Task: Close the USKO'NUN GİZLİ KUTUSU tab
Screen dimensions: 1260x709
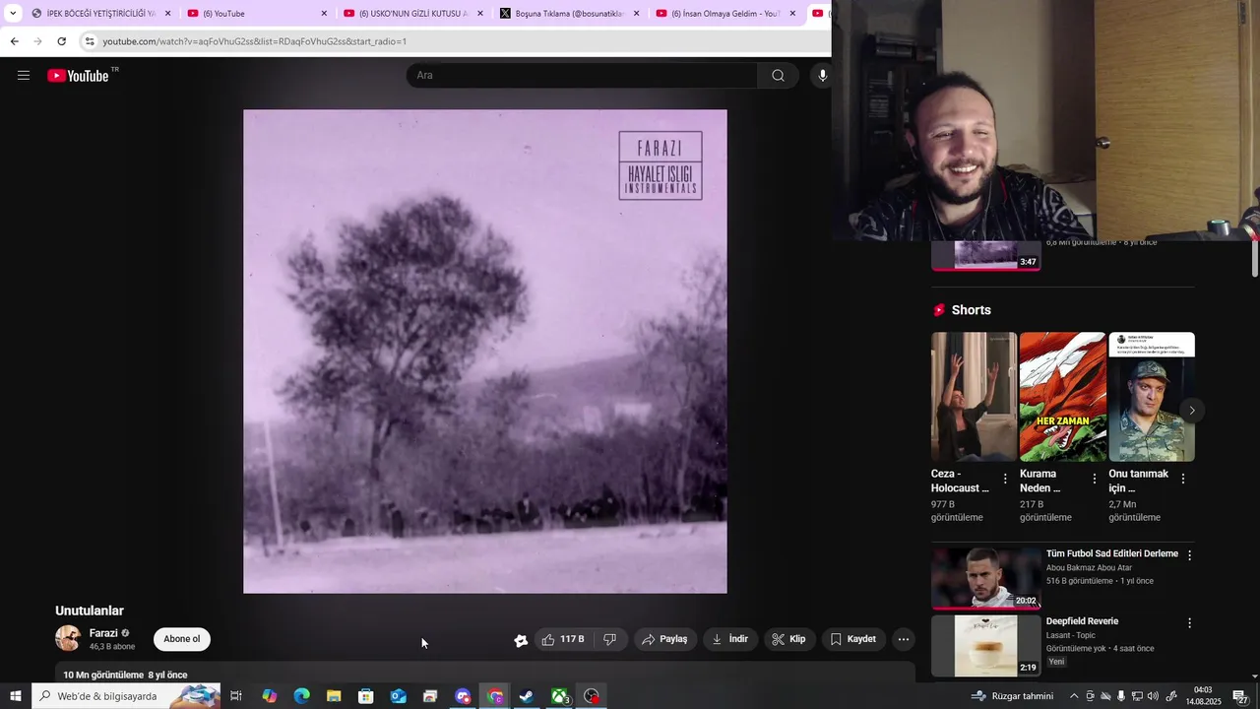Action: tap(480, 14)
